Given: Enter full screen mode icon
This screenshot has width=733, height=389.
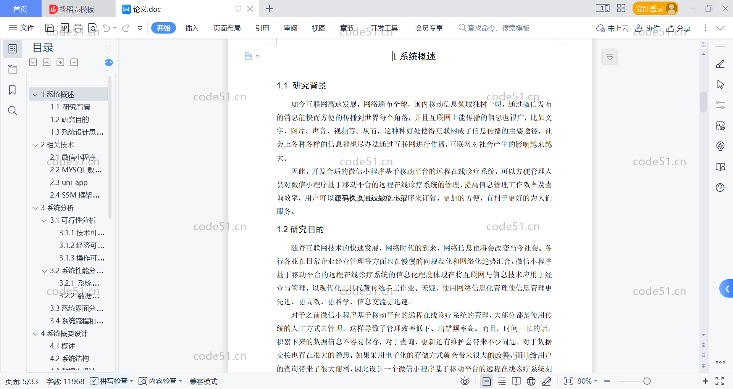Looking at the screenshot, I should pos(720,381).
